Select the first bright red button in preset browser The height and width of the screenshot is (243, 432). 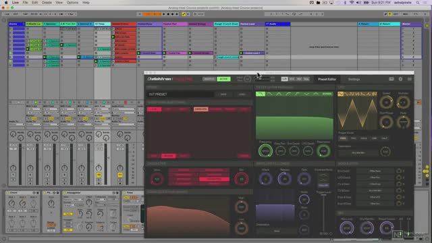click(155, 109)
